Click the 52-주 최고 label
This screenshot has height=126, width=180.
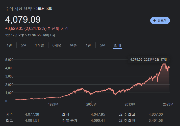[x=127, y=115]
